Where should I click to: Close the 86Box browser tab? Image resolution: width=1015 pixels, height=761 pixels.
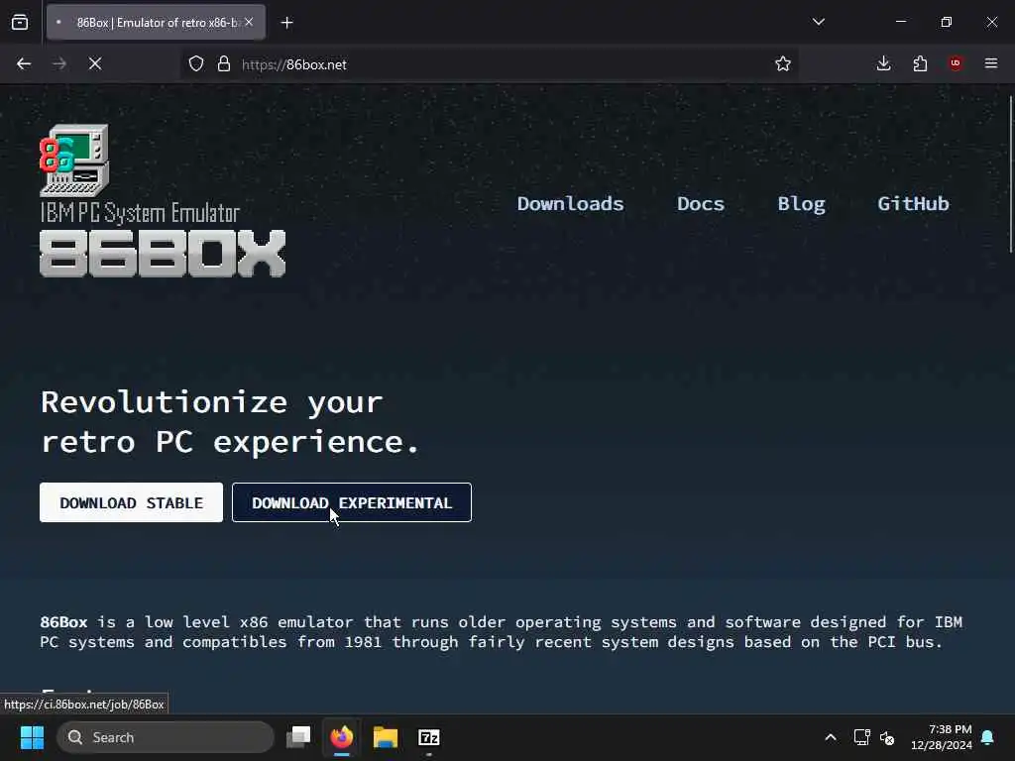pos(249,22)
